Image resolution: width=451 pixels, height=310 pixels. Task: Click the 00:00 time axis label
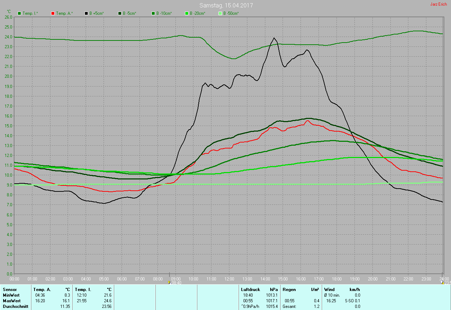14,279
